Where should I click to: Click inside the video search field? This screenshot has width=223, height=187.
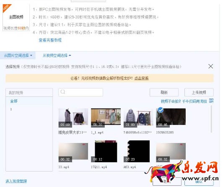click(x=81, y=92)
